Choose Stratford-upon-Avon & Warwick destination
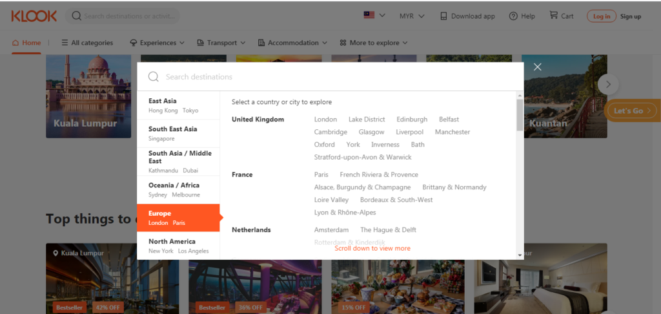The width and height of the screenshot is (661, 314). [x=363, y=157]
